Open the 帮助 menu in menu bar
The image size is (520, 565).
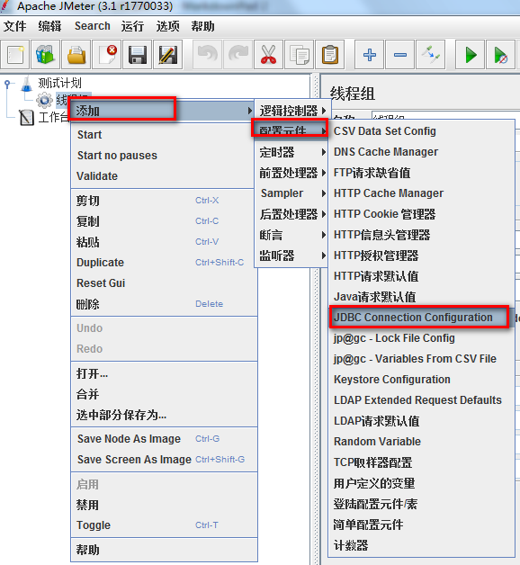(202, 26)
